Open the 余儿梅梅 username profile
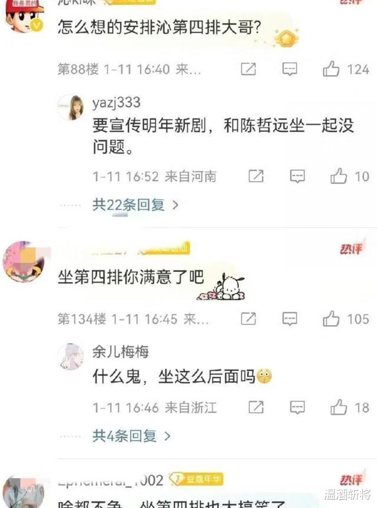The width and height of the screenshot is (377, 508). coord(121,352)
